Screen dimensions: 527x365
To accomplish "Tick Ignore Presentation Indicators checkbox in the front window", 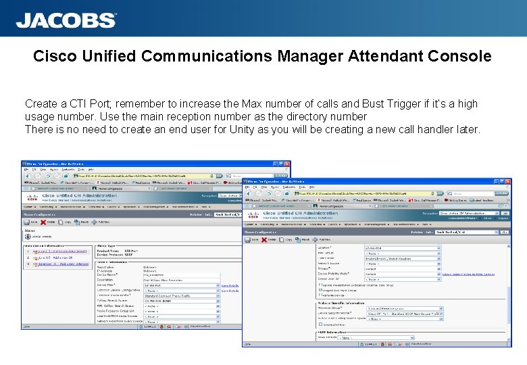I will click(x=320, y=285).
